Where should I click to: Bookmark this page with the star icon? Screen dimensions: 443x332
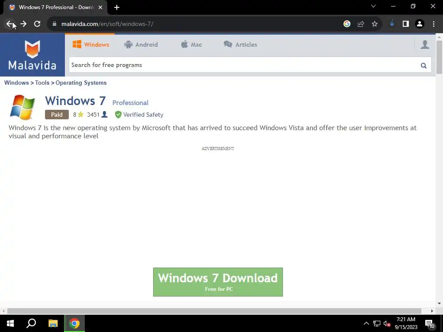click(x=375, y=24)
